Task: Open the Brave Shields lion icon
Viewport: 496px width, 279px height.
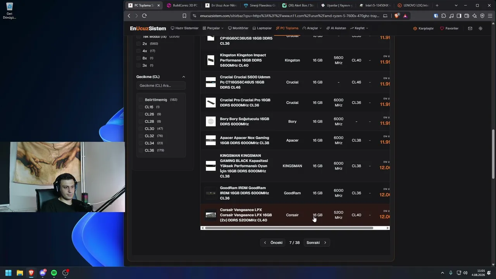Action: coord(396,16)
